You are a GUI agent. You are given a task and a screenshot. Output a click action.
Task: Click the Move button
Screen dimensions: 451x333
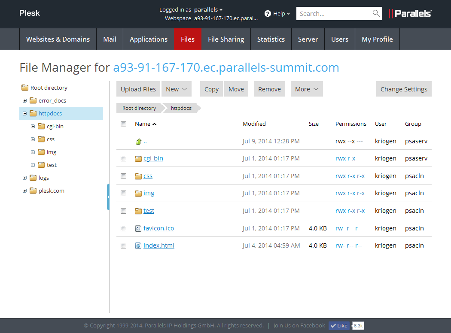pos(236,89)
